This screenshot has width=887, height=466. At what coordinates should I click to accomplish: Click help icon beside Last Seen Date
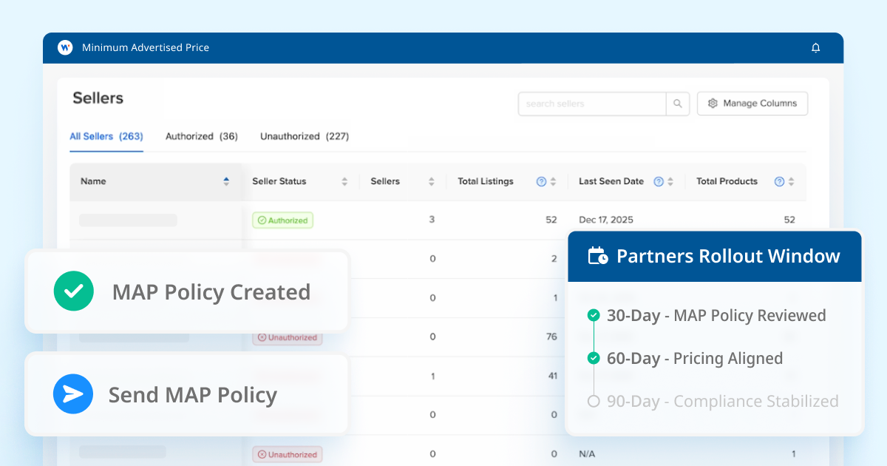coord(658,182)
